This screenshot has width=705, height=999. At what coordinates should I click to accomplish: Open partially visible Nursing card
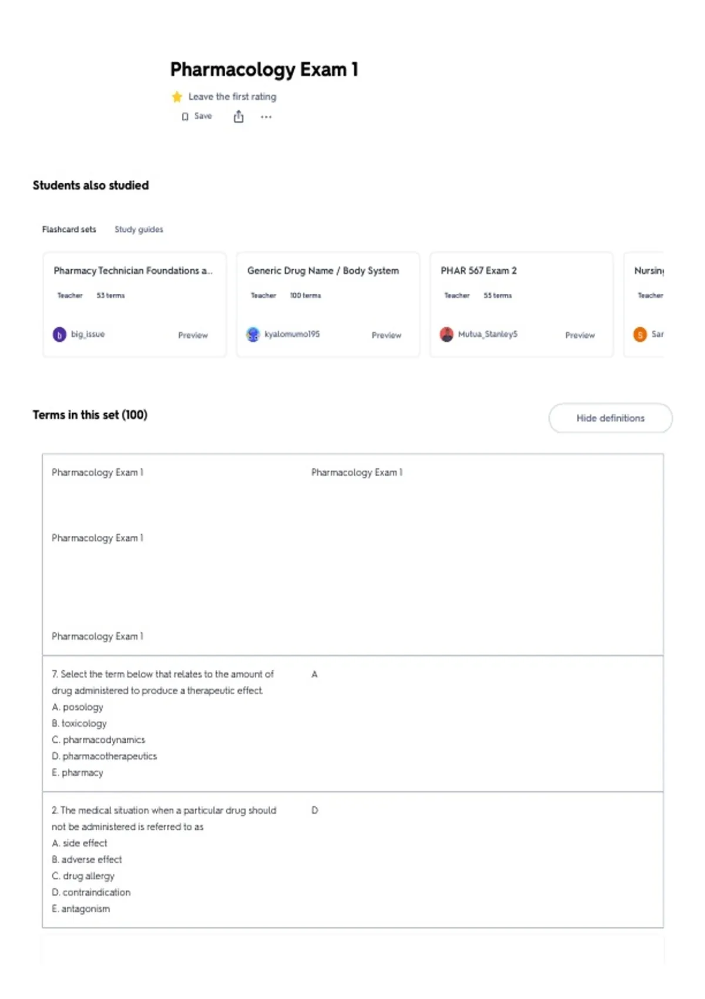[x=644, y=304]
